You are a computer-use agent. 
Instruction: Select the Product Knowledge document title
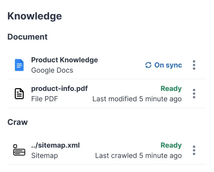pos(65,60)
